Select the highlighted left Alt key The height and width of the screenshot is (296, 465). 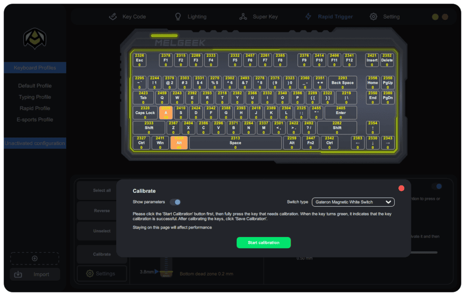[179, 143]
